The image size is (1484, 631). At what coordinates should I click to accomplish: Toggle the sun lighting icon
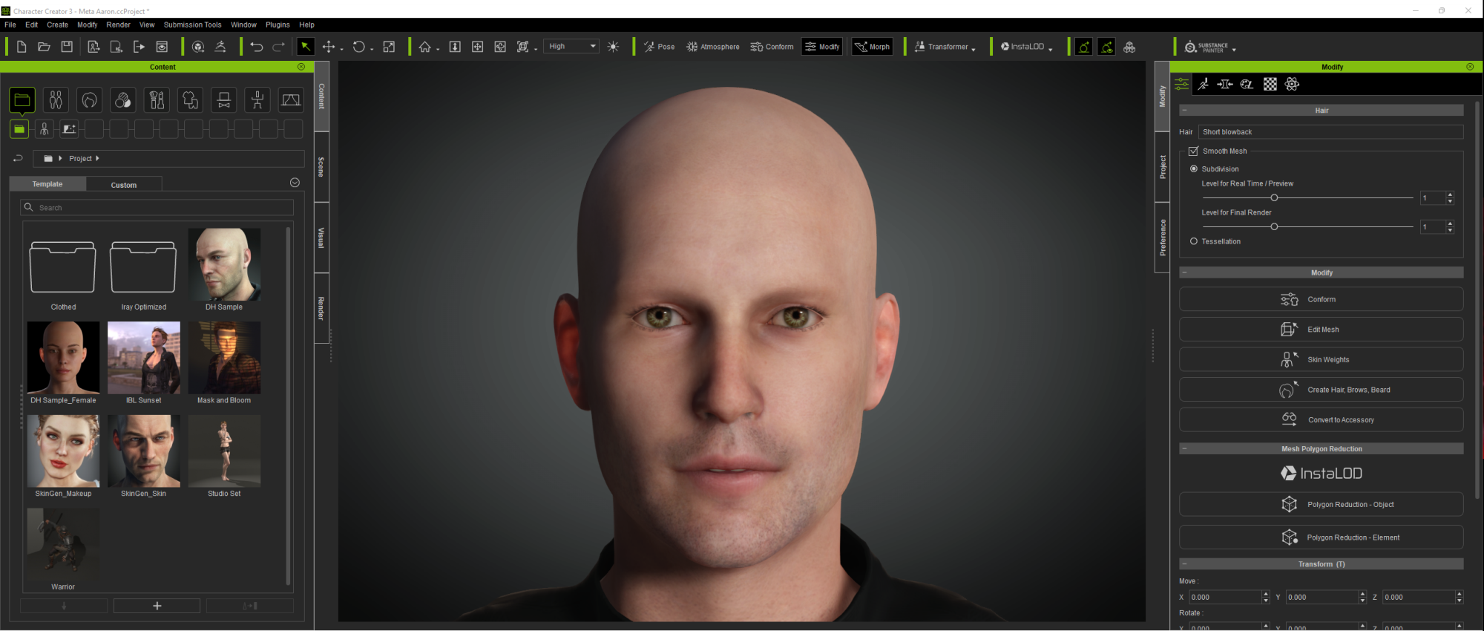pos(613,47)
